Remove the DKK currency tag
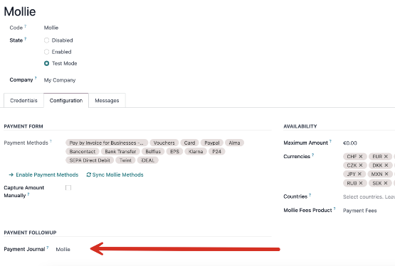 [386, 165]
